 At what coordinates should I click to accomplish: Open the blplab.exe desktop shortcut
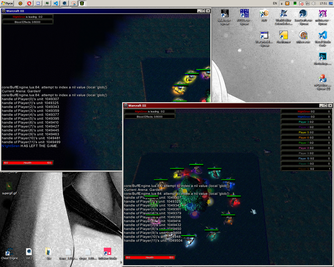click(x=224, y=17)
